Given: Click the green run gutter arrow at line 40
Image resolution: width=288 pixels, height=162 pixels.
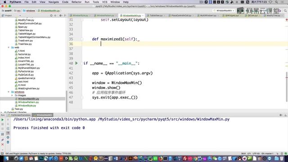Looking at the screenshot, I should (x=76, y=63).
